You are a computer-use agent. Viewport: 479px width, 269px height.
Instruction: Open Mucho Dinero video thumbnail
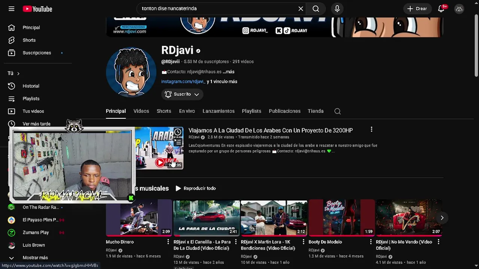(x=139, y=218)
